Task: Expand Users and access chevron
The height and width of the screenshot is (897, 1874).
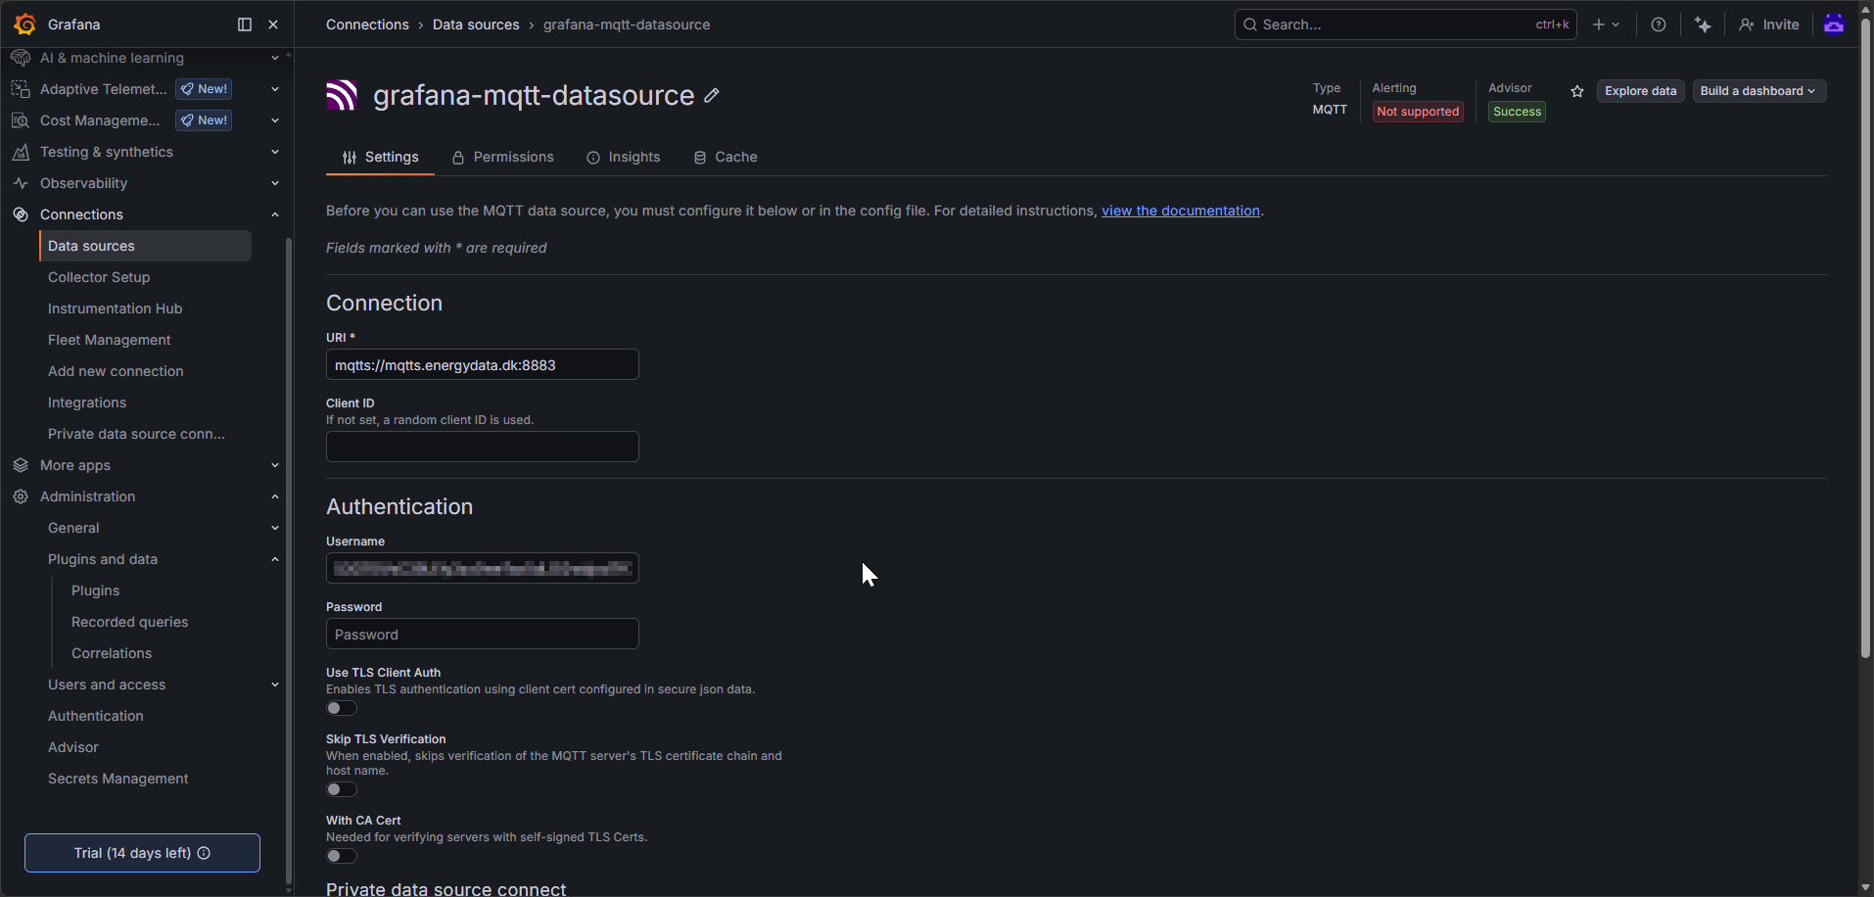Action: coord(275,685)
